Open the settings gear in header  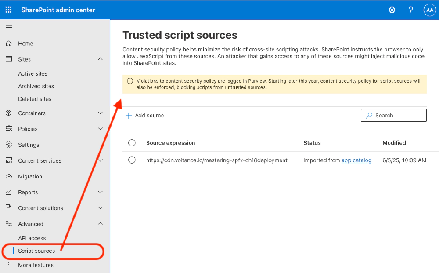pyautogui.click(x=392, y=10)
